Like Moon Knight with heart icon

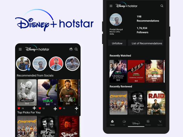coord(19,108)
